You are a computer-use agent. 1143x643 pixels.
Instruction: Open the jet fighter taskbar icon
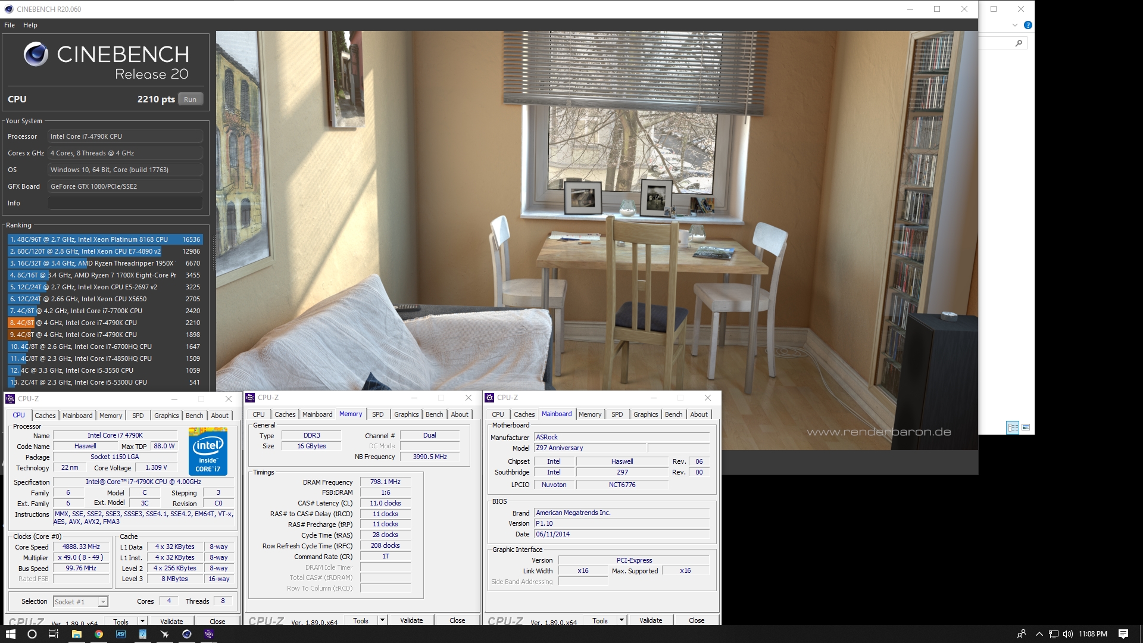(x=165, y=634)
